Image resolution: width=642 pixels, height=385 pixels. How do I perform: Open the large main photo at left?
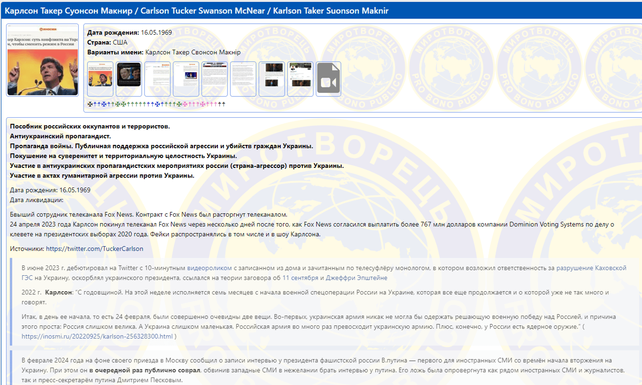click(x=43, y=60)
